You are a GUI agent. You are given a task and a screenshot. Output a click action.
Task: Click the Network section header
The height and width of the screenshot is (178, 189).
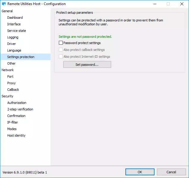(7, 70)
